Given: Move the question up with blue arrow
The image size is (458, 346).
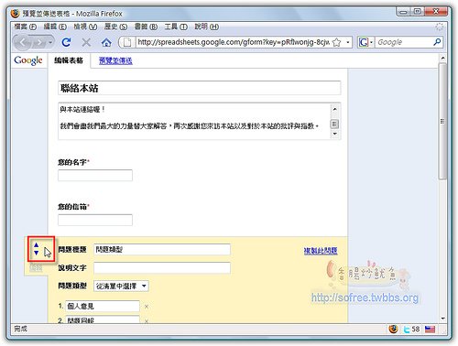Looking at the screenshot, I should pos(37,244).
